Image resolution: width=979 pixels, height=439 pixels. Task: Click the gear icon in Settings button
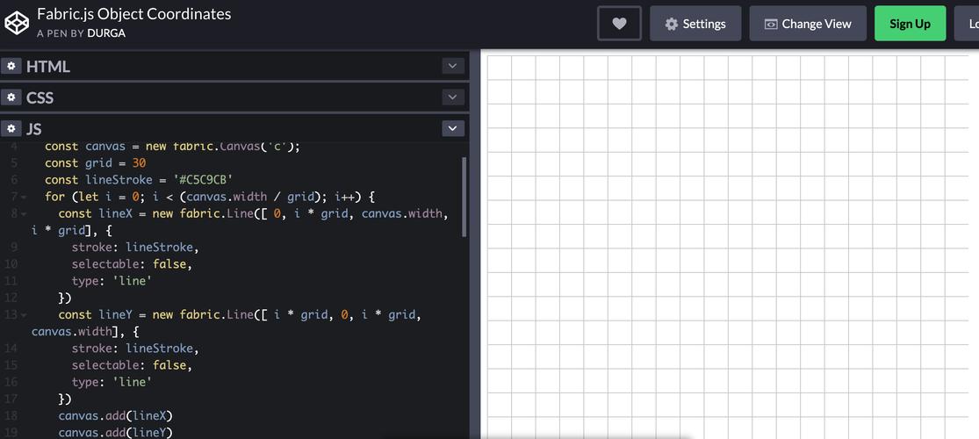(671, 24)
